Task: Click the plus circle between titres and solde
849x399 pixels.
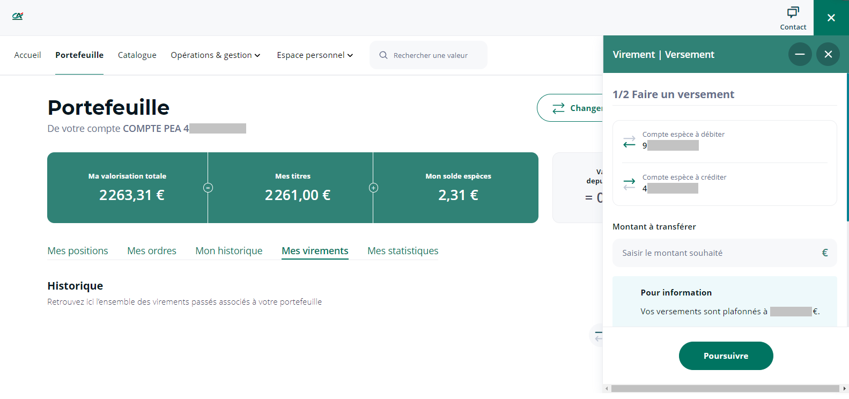Action: [374, 188]
